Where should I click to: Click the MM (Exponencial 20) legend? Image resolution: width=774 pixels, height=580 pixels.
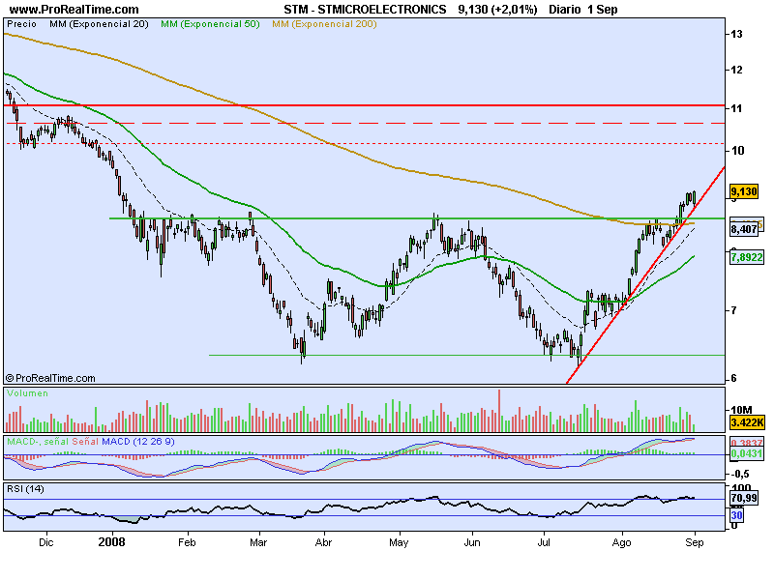click(x=99, y=23)
